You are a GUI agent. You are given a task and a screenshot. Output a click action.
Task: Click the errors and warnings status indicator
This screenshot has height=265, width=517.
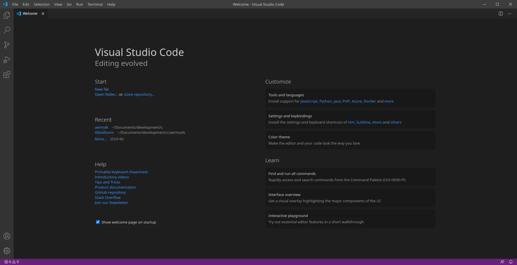(x=12, y=262)
